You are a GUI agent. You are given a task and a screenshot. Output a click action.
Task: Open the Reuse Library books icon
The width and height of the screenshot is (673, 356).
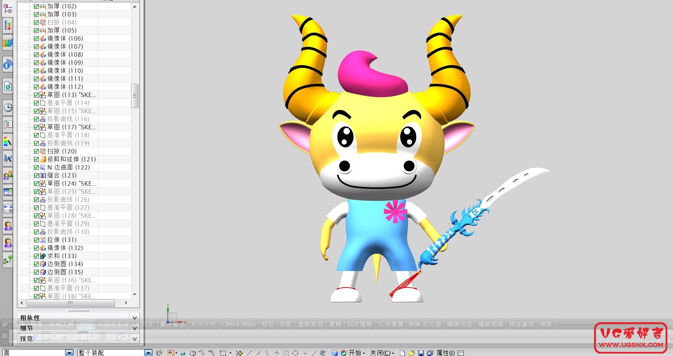(8, 42)
